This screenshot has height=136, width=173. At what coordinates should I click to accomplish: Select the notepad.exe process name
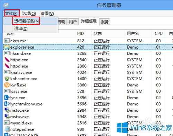click(x=22, y=129)
